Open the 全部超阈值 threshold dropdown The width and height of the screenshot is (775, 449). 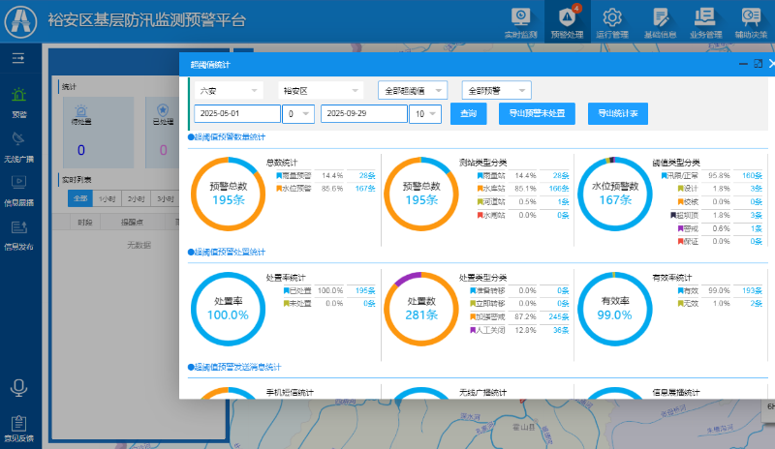412,90
